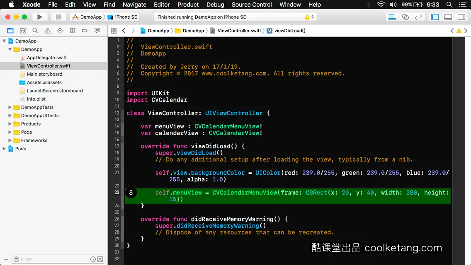Click ViewController.swift in jump bar
The width and height of the screenshot is (471, 265).
coord(236,31)
